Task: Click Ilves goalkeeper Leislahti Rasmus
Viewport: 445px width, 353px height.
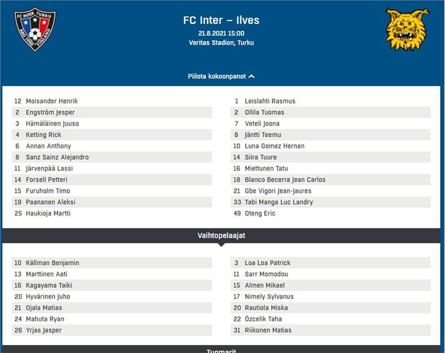Action: [x=270, y=101]
